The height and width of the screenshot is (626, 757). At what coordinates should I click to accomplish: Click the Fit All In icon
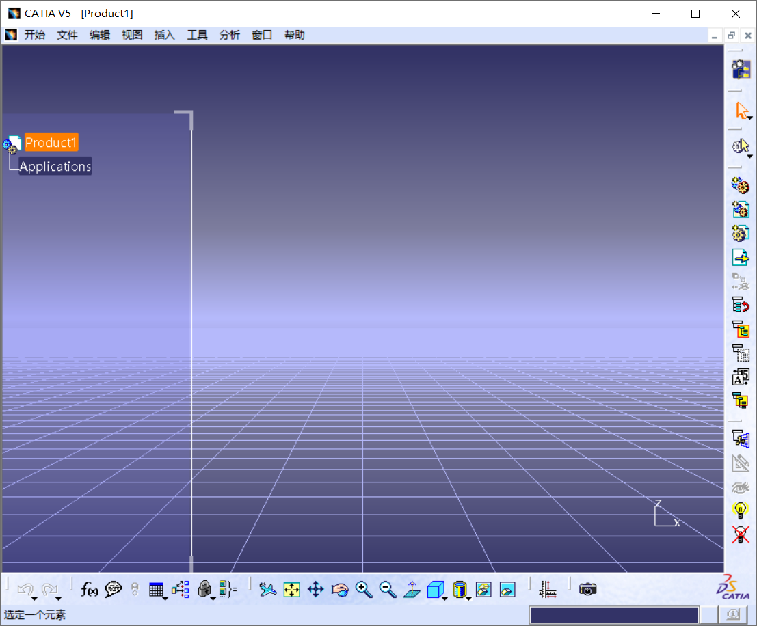(x=291, y=589)
